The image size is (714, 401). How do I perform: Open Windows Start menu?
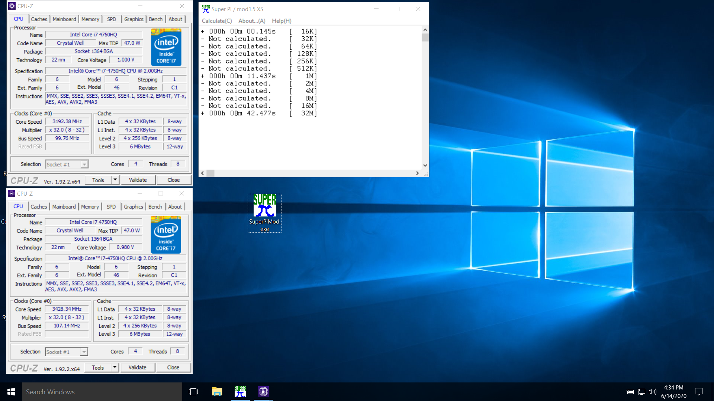11,392
